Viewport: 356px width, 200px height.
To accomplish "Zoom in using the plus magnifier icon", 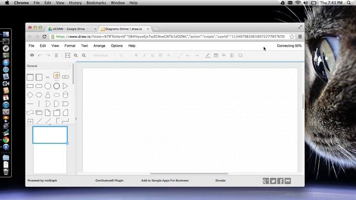I will click(76, 56).
